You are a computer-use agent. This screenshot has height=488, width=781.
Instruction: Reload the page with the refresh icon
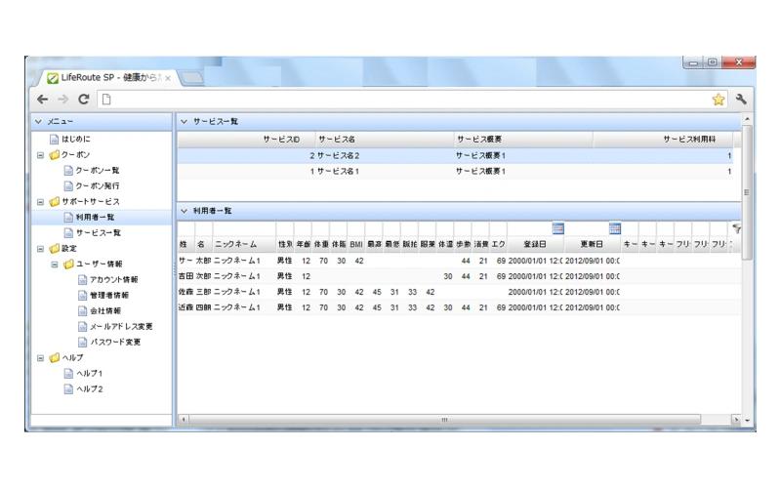click(84, 100)
